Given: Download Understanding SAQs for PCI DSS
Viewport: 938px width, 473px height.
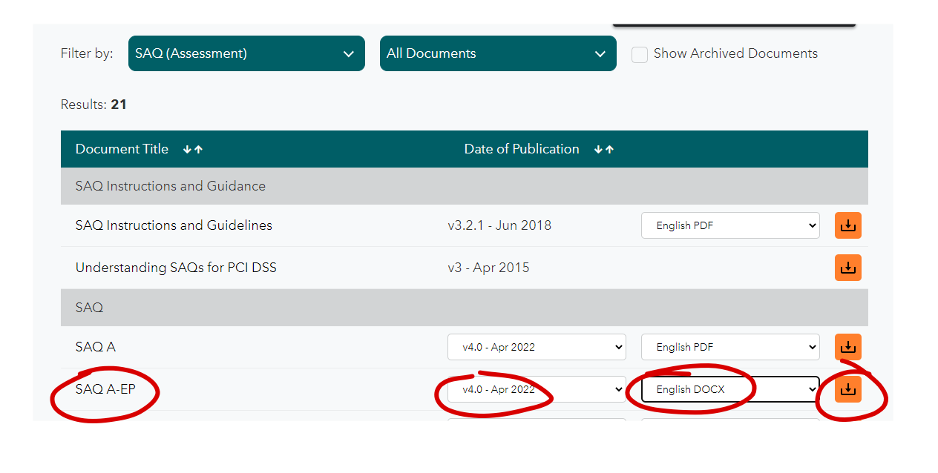Looking at the screenshot, I should [847, 268].
